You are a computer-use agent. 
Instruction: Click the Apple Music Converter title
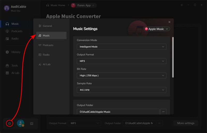(73, 16)
